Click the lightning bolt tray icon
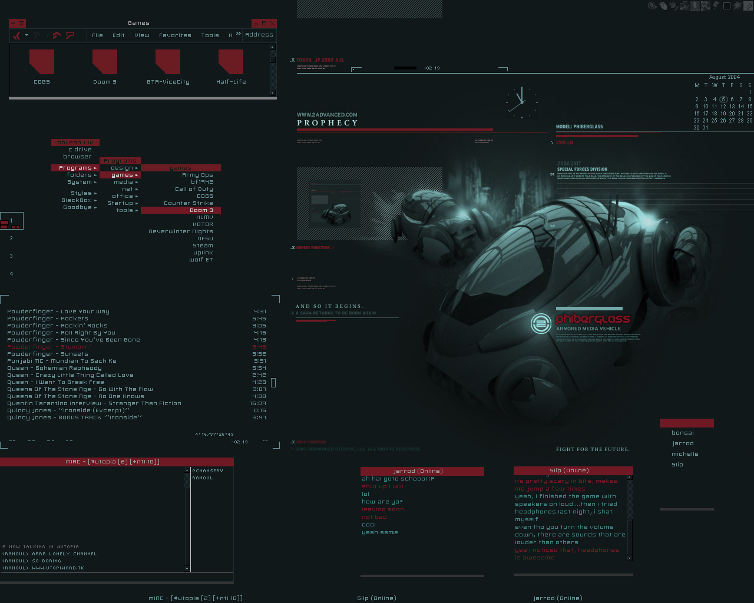Image resolution: width=754 pixels, height=603 pixels. pyautogui.click(x=738, y=6)
